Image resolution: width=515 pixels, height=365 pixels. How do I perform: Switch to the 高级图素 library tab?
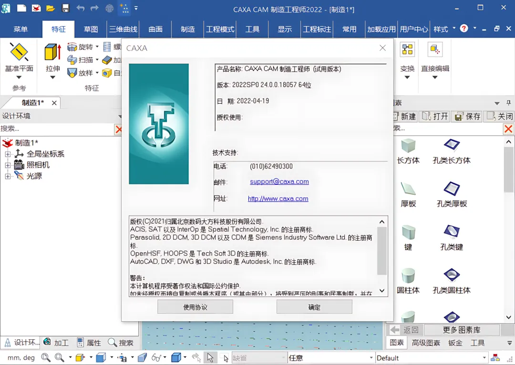click(426, 343)
